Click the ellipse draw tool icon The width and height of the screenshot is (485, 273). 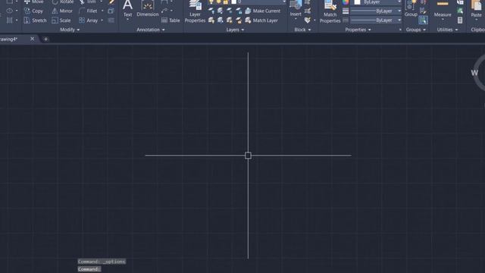(x=10, y=11)
